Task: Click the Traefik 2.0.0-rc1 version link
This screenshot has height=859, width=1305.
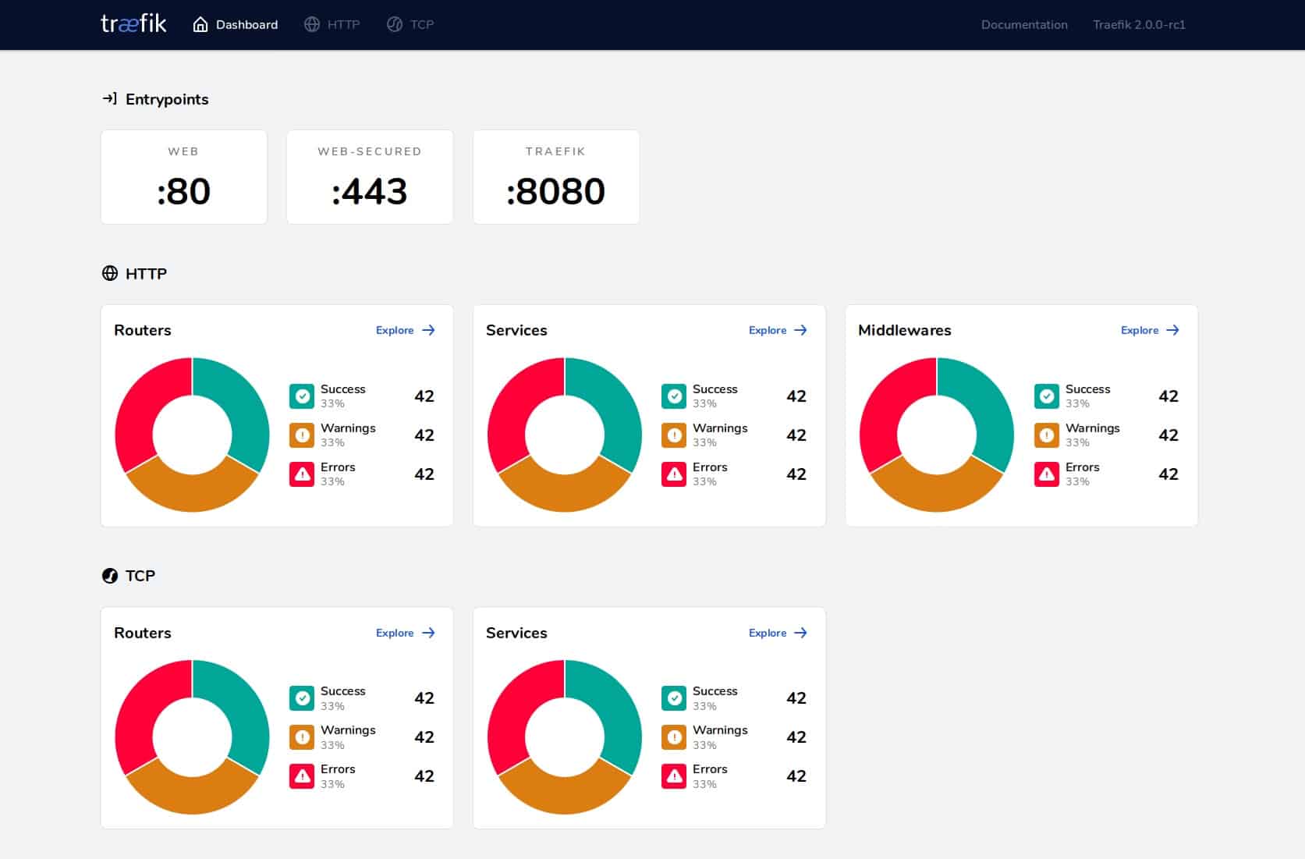Action: point(1139,24)
